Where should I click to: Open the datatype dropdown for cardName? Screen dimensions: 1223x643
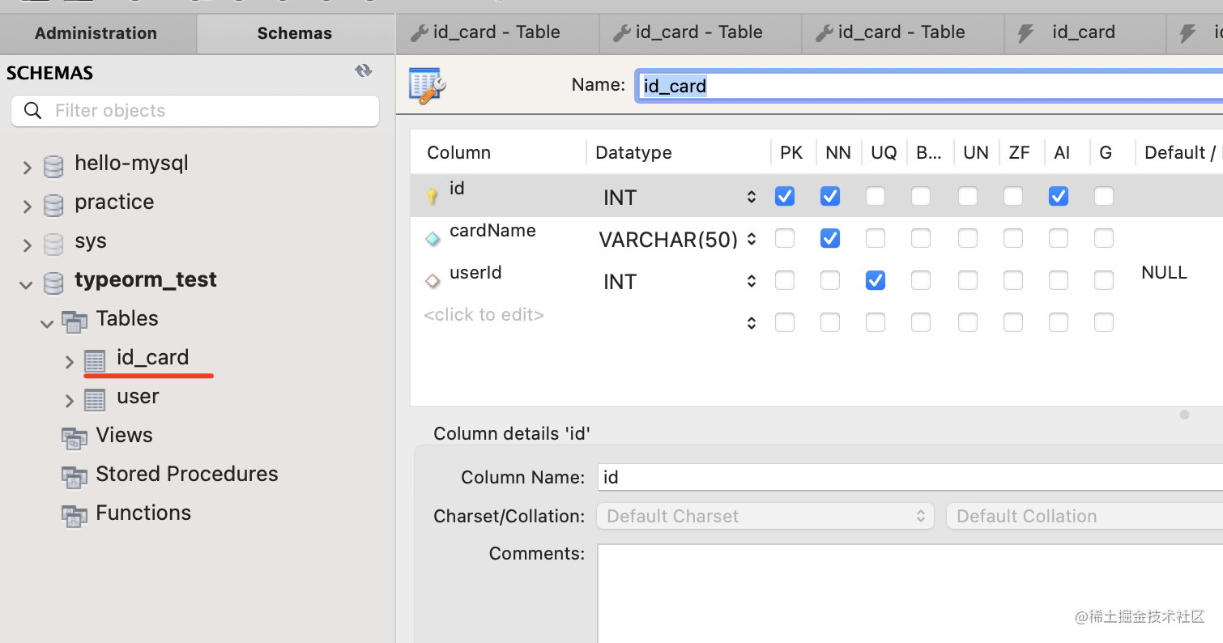[751, 239]
